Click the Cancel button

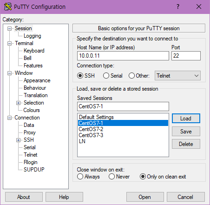point(186,197)
